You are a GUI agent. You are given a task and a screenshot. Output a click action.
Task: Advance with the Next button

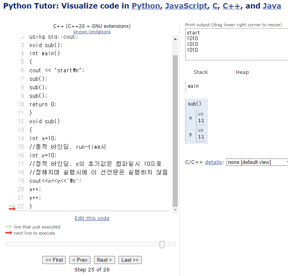pos(104,260)
